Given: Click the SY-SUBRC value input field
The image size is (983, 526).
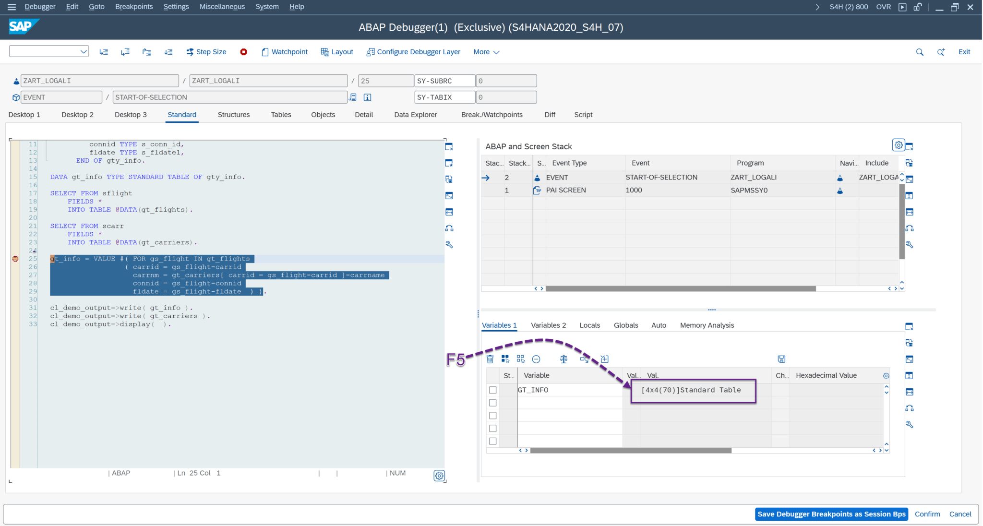Looking at the screenshot, I should coord(506,81).
